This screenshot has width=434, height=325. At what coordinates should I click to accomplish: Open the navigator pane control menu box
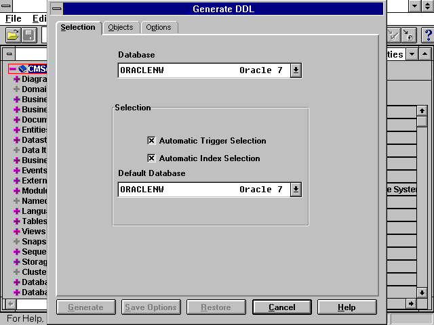(8, 53)
